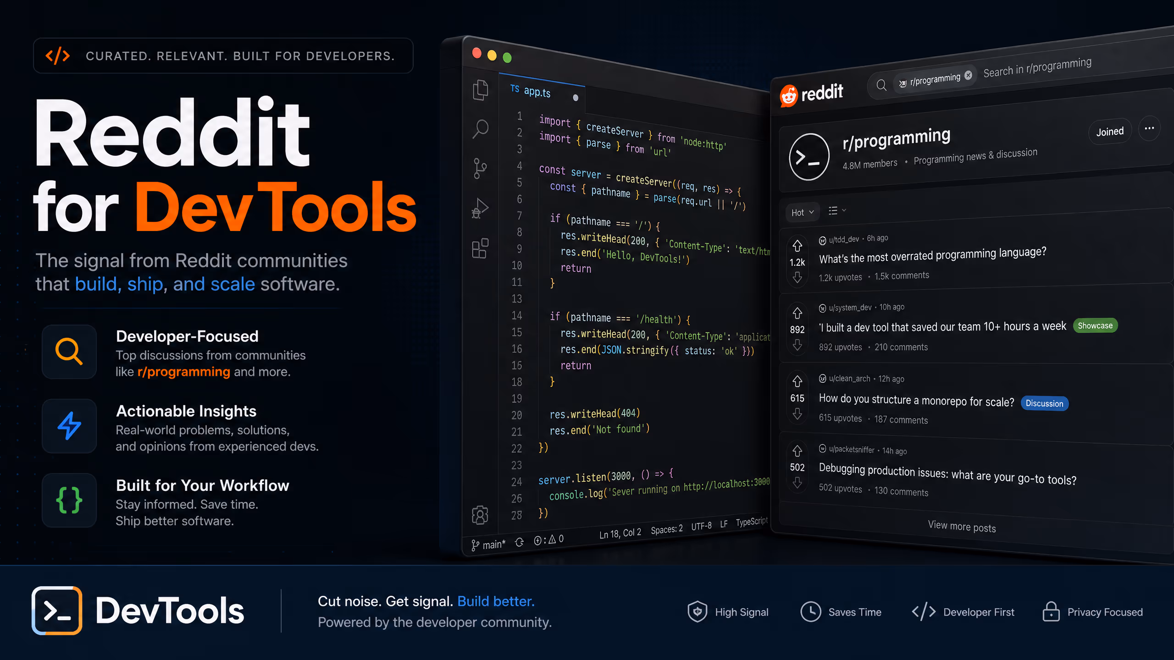Click the Showcase flair tag
Image resolution: width=1174 pixels, height=660 pixels.
point(1095,325)
